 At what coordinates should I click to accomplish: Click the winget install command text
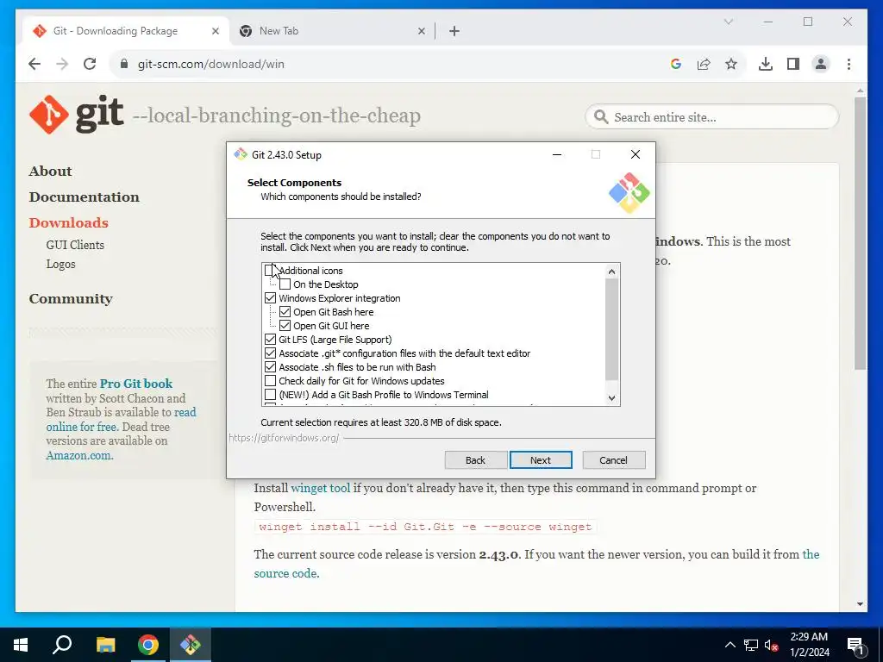tap(425, 527)
